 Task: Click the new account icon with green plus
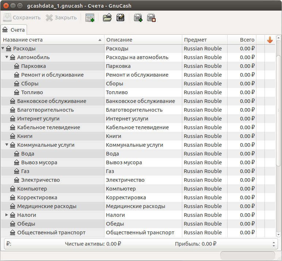(138, 18)
